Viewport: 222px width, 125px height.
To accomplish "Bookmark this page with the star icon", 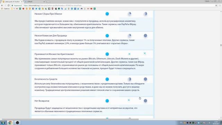I will [216, 6].
